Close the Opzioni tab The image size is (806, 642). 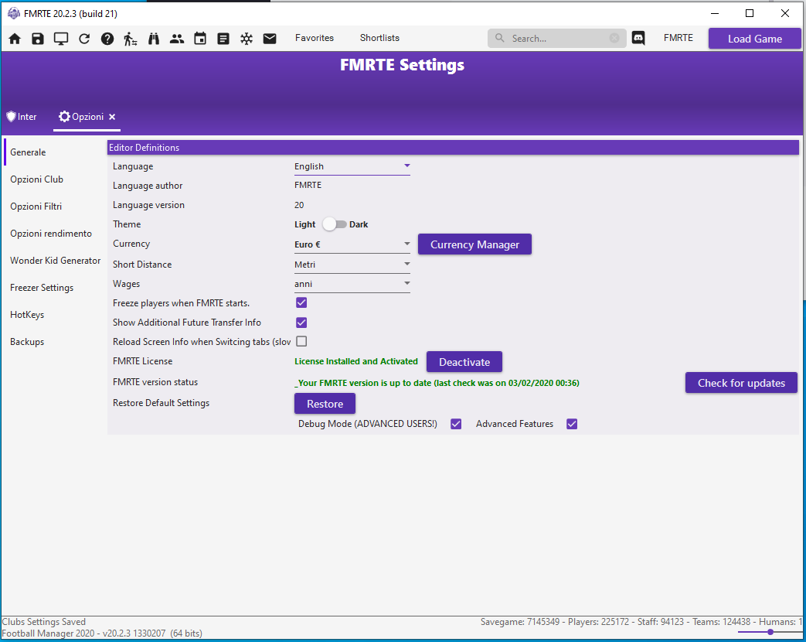tap(112, 117)
